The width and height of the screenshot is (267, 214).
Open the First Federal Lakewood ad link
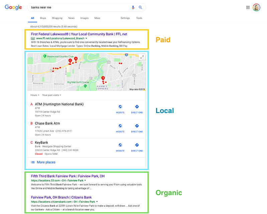79,34
